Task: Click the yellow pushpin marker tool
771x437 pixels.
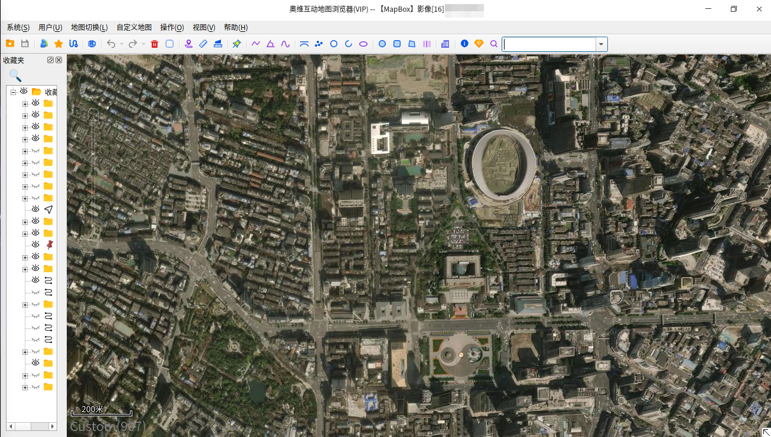Action: tap(236, 44)
